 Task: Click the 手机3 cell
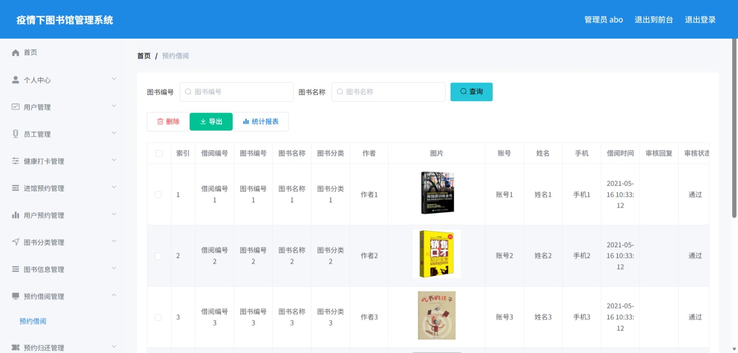click(581, 317)
